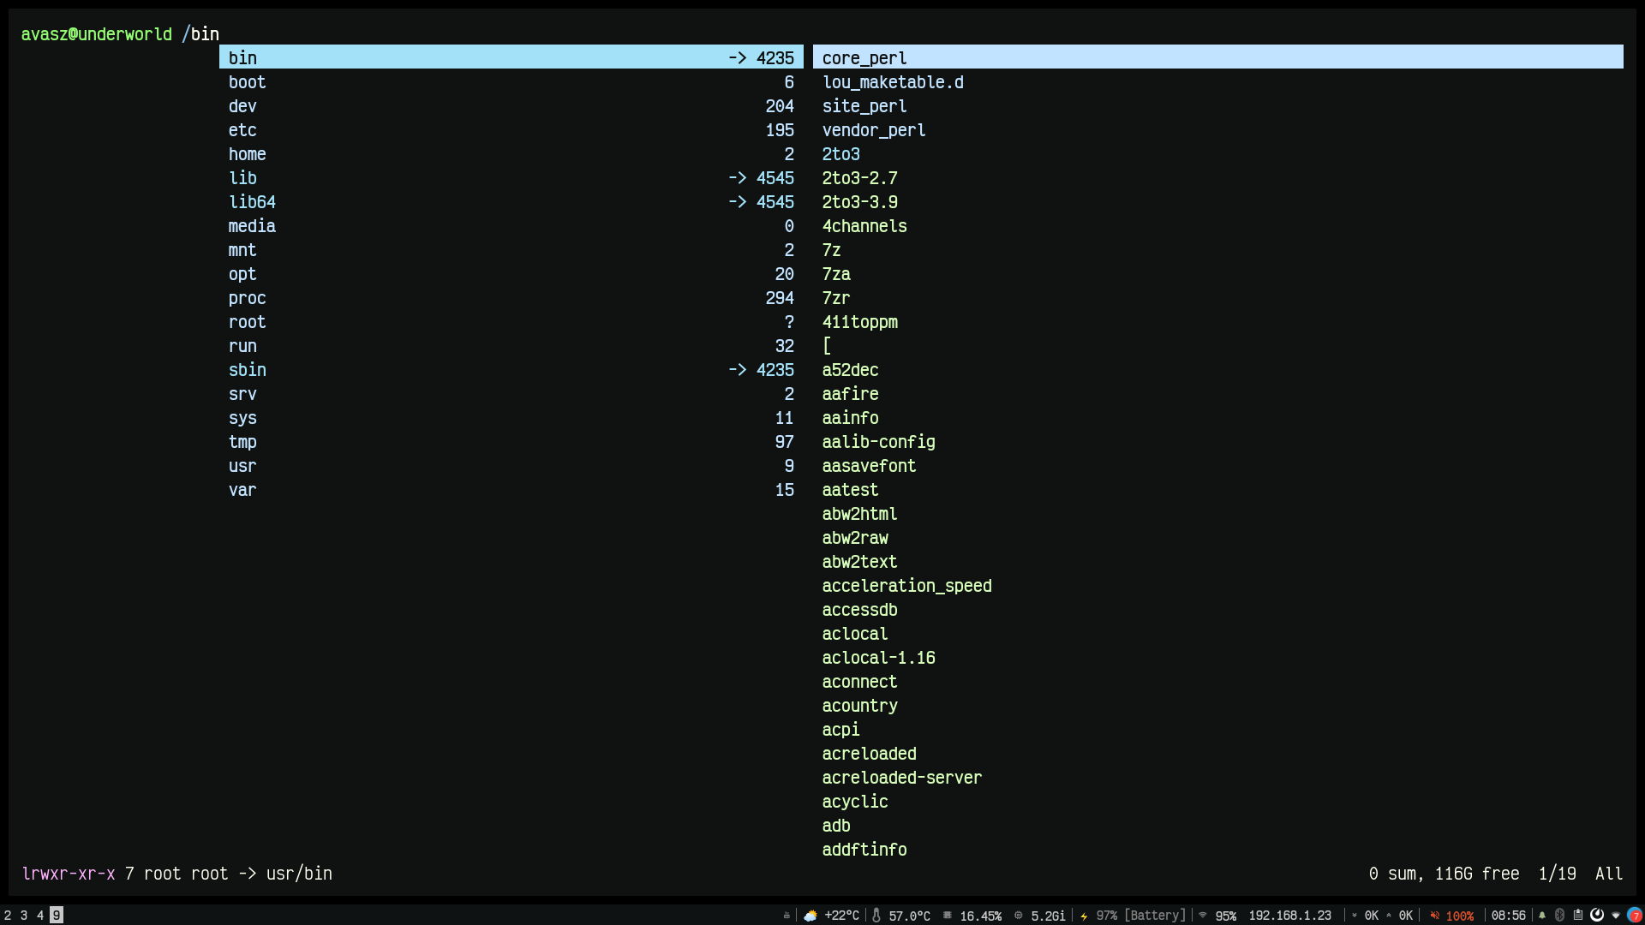This screenshot has width=1645, height=925.
Task: Click the battery charging bolt icon
Action: point(1084,916)
